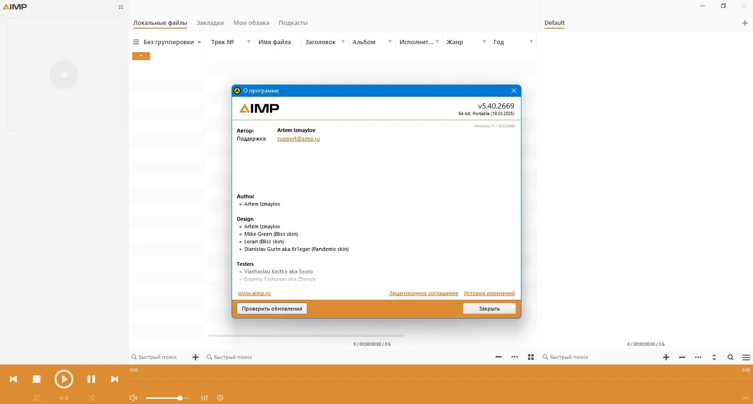Open the grouping hamburger icon beside Без группировки

[136, 42]
